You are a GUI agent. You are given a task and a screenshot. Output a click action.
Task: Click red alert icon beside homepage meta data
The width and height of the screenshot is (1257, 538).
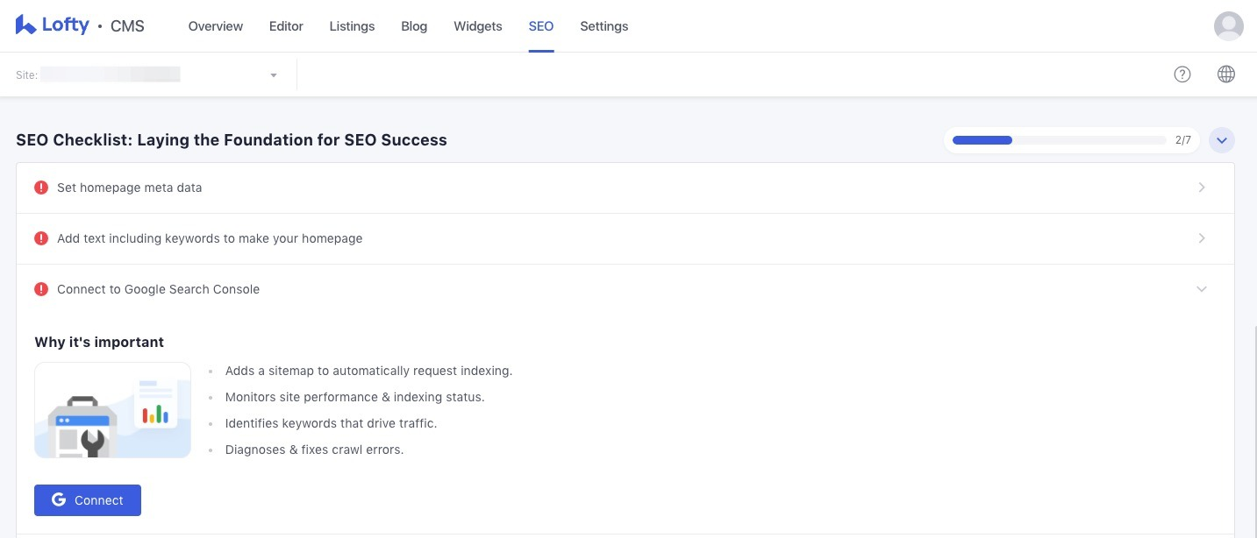pos(41,188)
